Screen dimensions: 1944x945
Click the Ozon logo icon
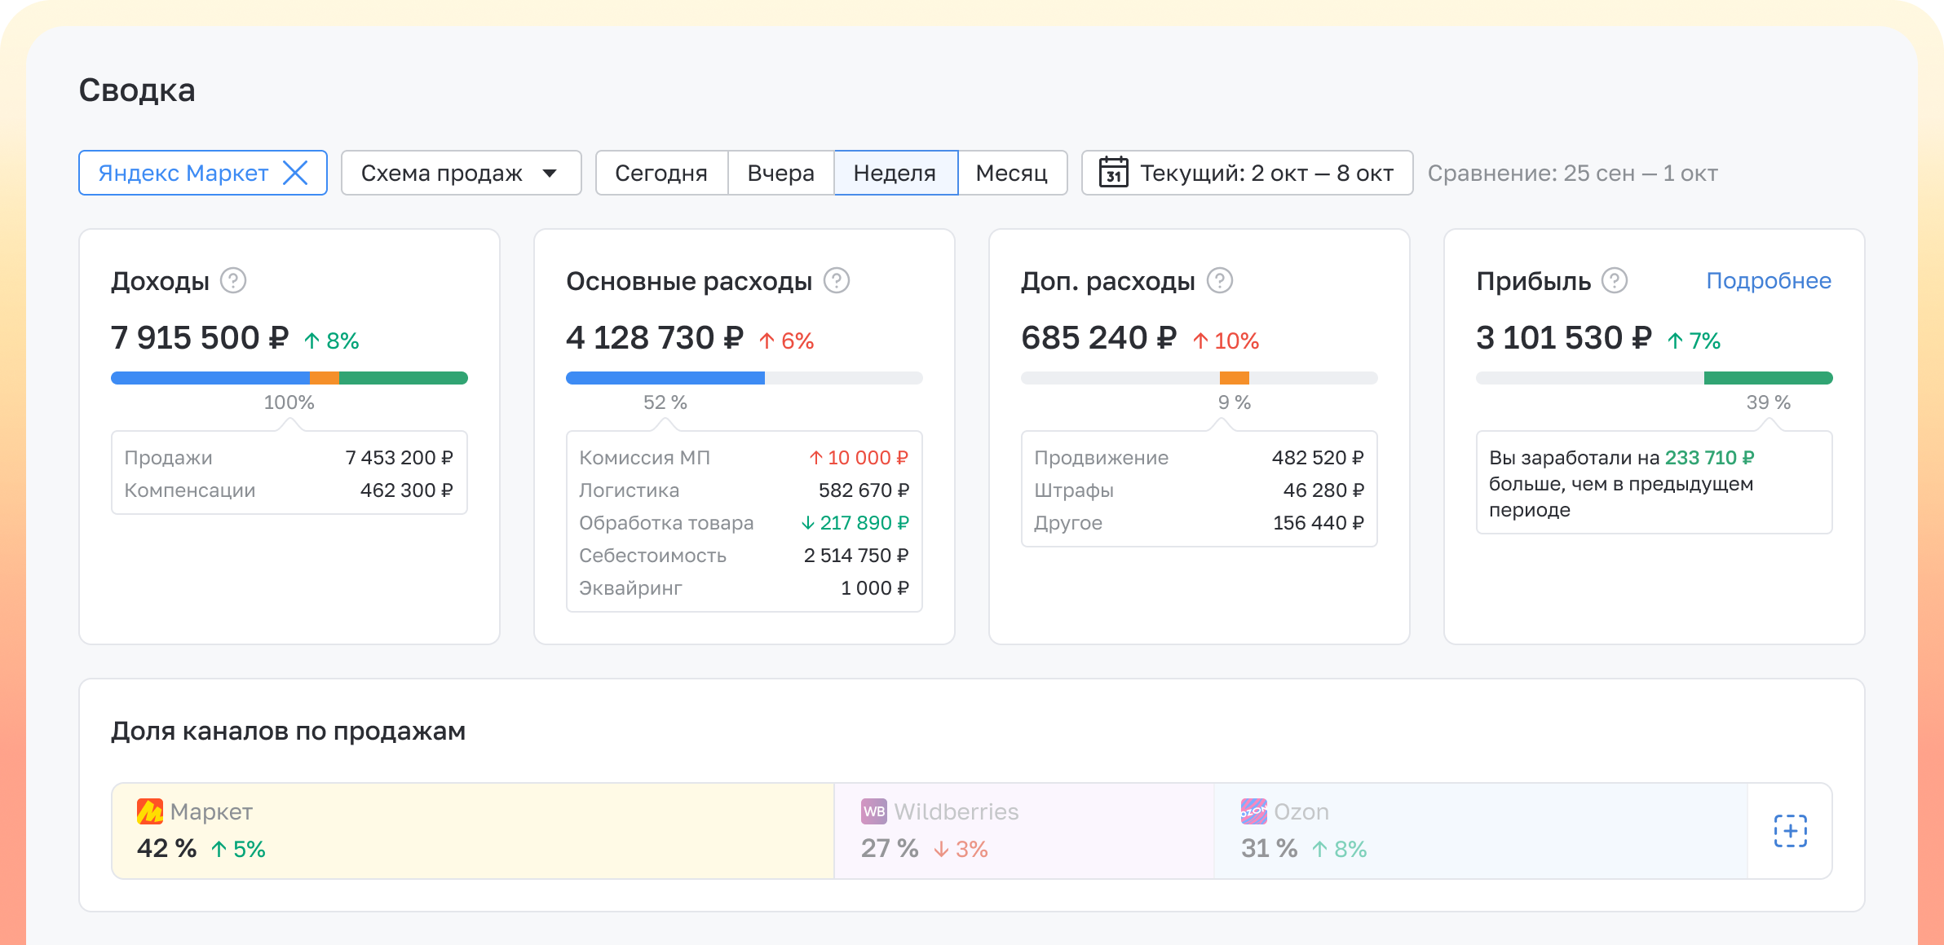[x=1253, y=811]
